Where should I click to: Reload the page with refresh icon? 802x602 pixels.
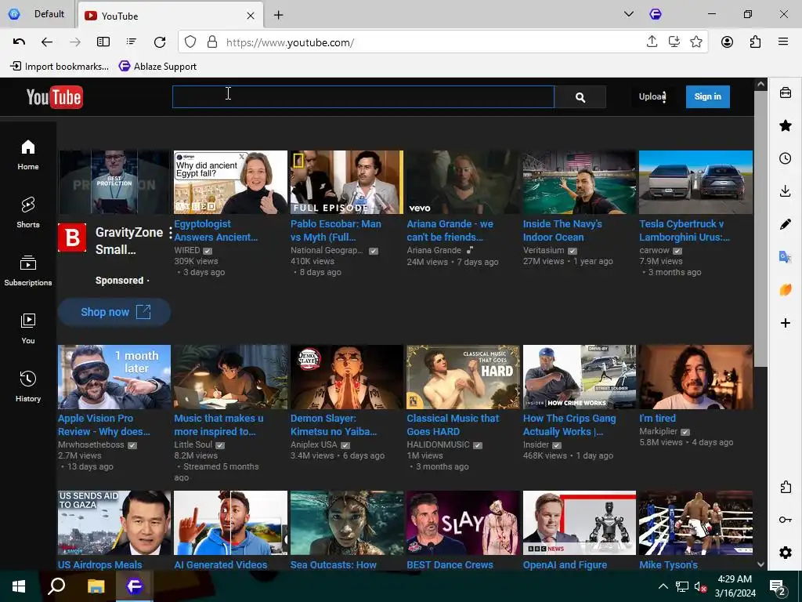point(160,42)
